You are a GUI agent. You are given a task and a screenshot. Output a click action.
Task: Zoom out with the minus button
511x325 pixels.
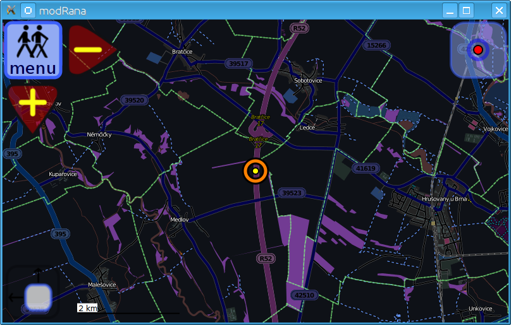tap(89, 50)
